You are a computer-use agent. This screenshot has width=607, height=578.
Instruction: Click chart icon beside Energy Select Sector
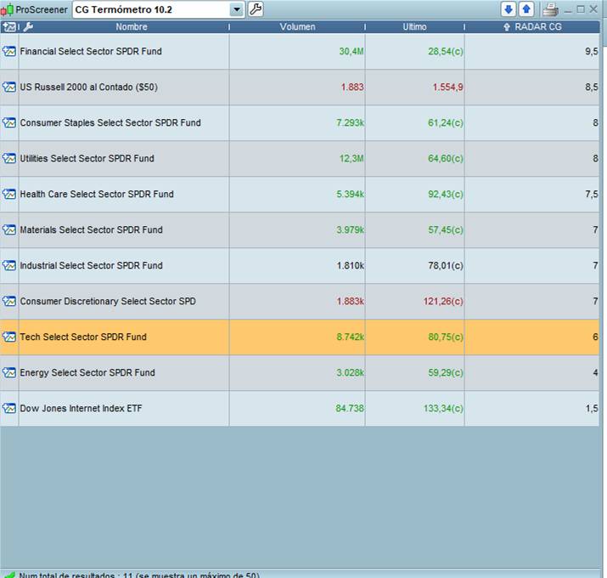[9, 373]
